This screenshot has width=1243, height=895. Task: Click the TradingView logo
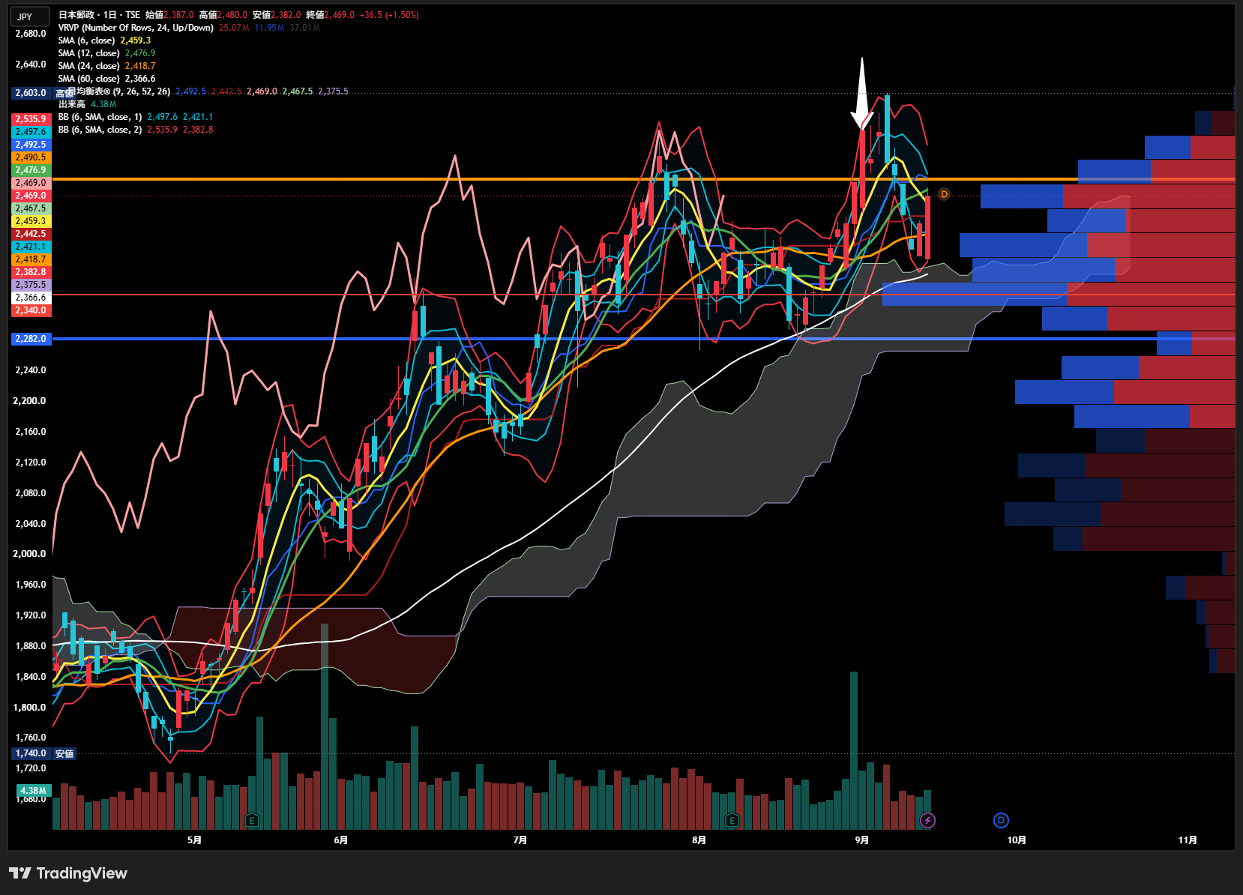[68, 873]
